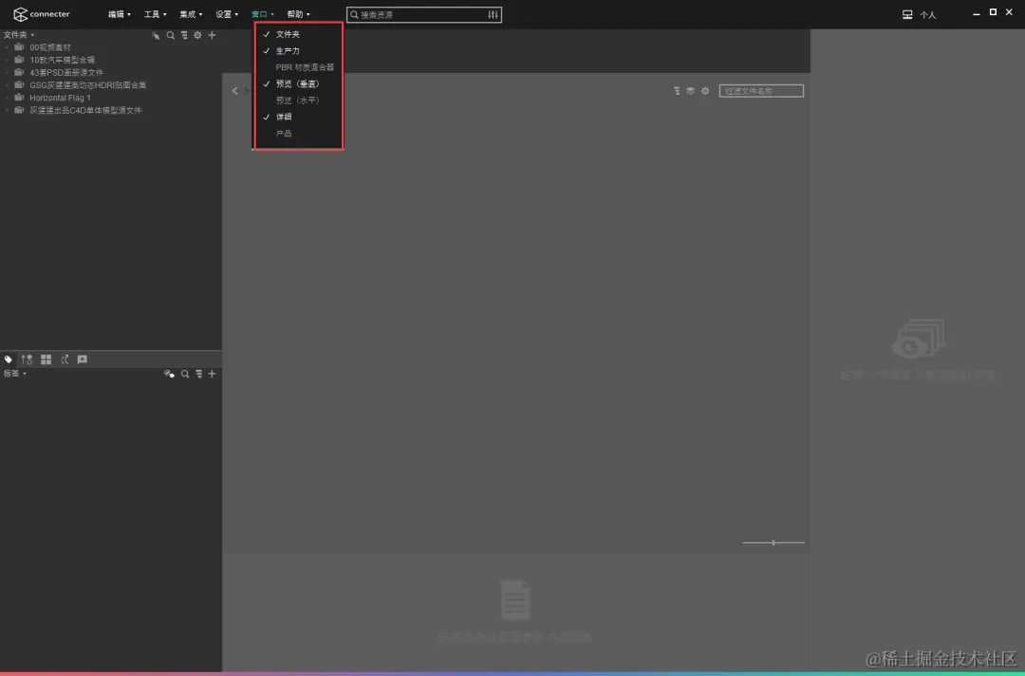Open the 设置 menu
1025x676 pixels.
click(x=227, y=14)
